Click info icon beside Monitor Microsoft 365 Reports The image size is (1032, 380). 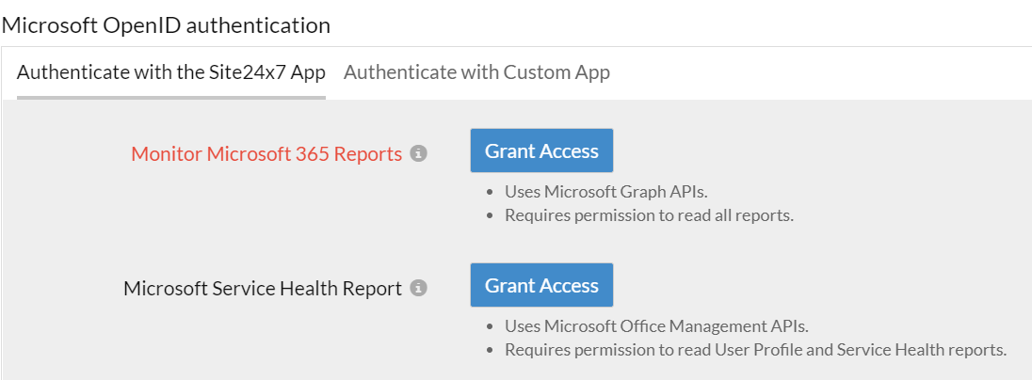(419, 153)
